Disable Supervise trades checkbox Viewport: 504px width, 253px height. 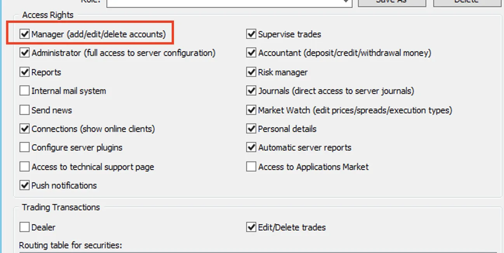pyautogui.click(x=251, y=34)
